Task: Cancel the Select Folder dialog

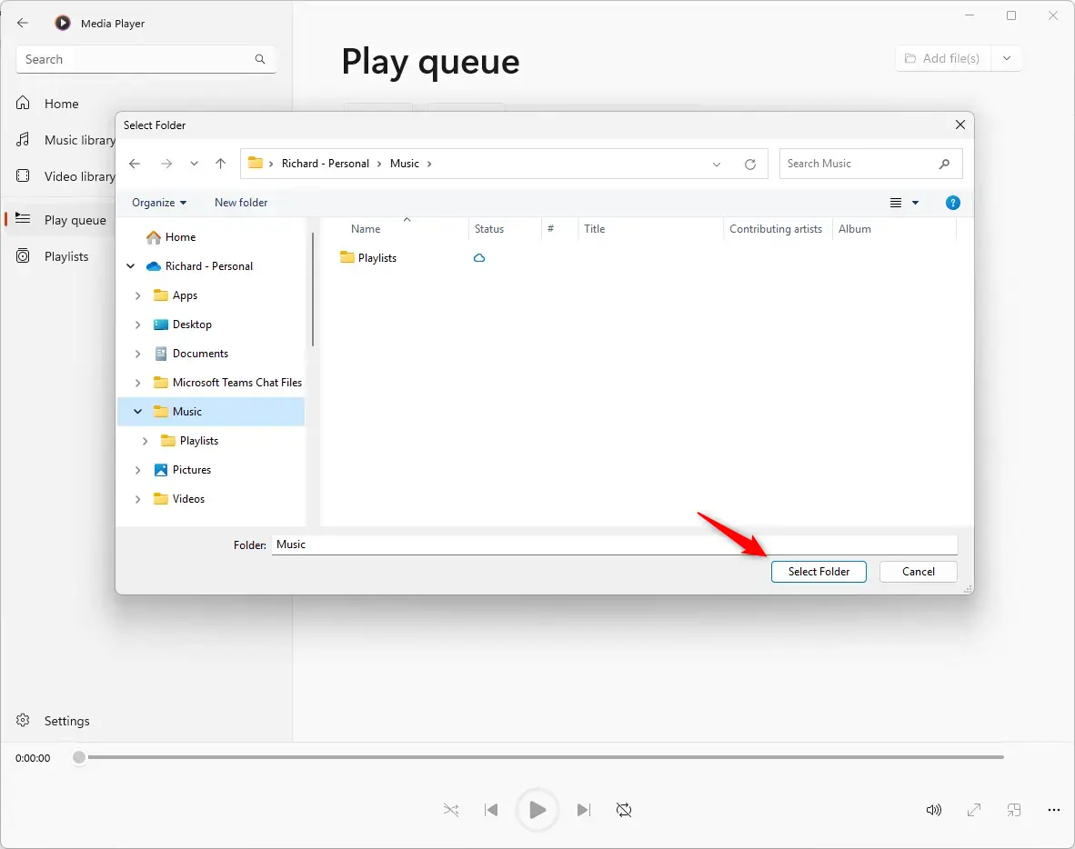Action: click(918, 572)
